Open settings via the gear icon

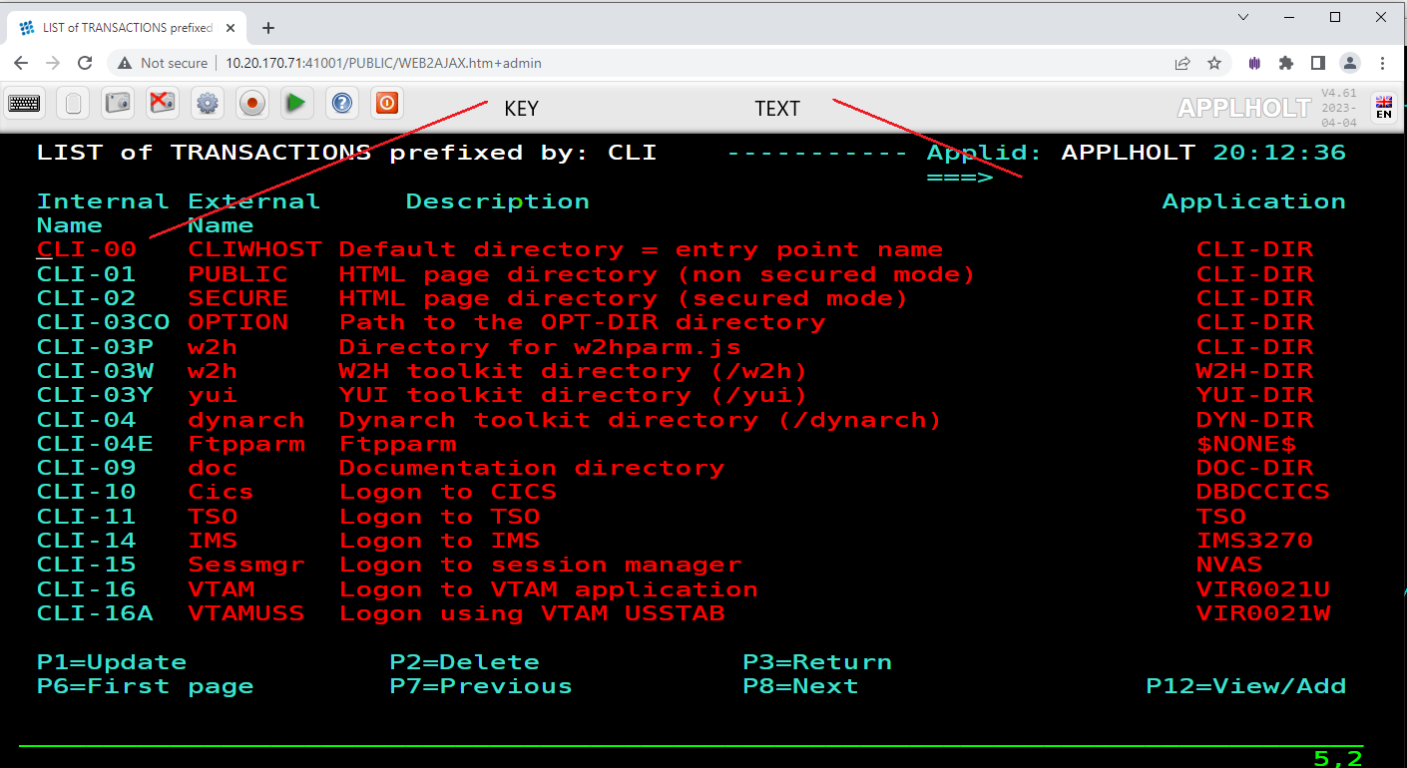(x=207, y=102)
